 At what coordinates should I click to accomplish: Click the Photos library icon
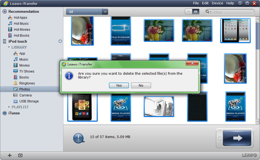[x=16, y=89]
